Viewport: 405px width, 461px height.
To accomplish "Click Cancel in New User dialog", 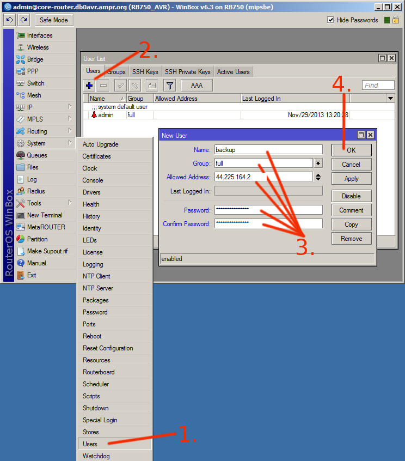I will 352,165.
